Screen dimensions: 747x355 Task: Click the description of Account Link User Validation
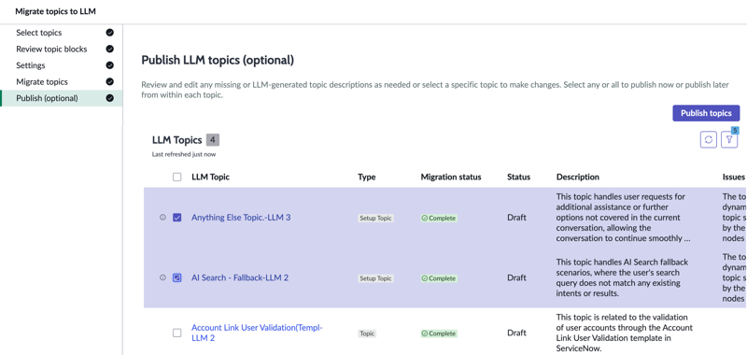[625, 334]
